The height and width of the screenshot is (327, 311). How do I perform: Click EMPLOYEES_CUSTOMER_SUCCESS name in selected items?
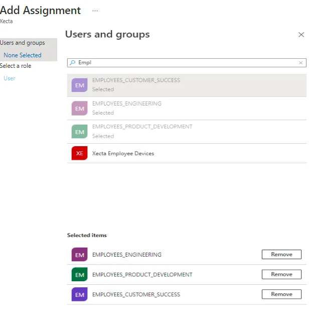(x=136, y=294)
